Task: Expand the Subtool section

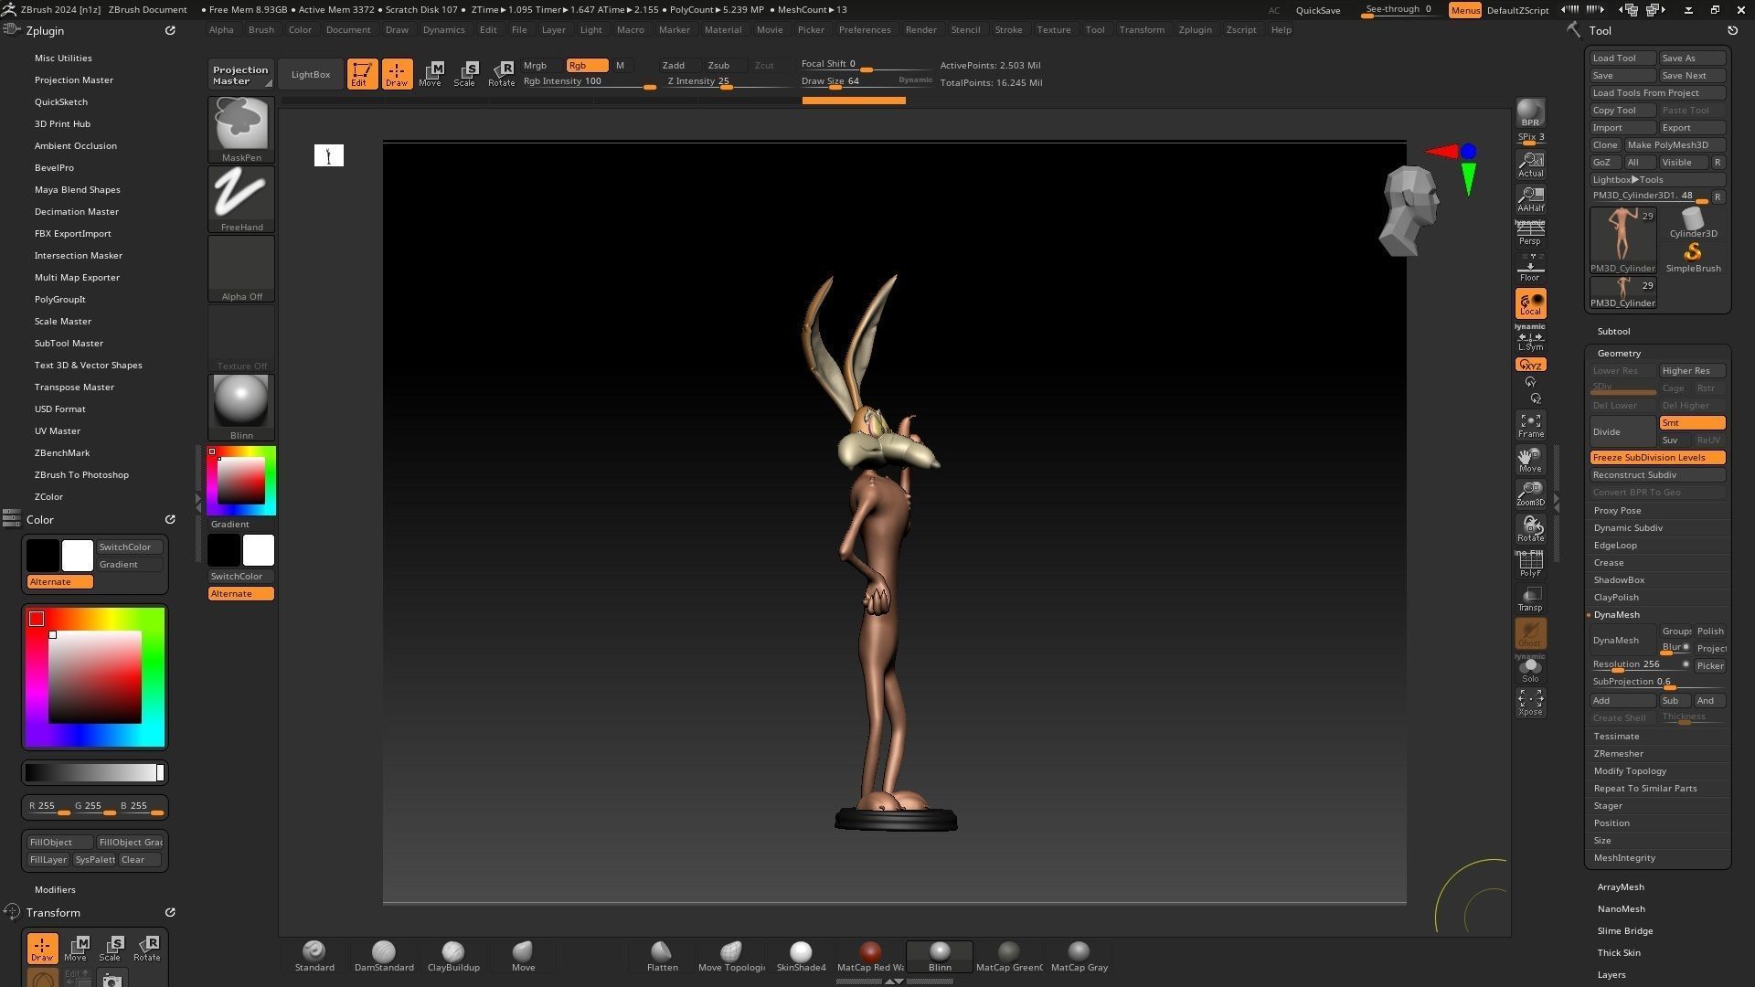Action: click(1613, 331)
